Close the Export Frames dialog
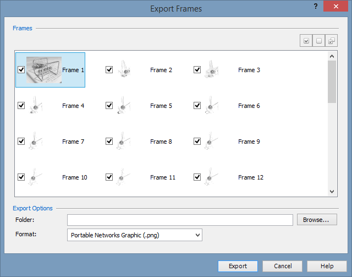 pyautogui.click(x=335, y=6)
